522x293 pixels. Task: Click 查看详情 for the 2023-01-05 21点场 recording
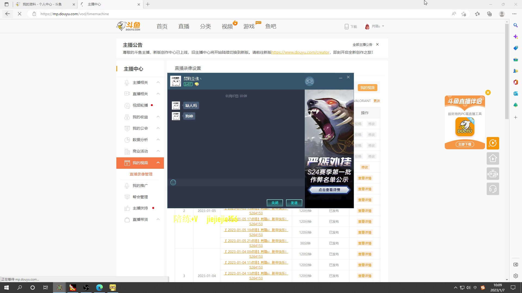pos(365,243)
